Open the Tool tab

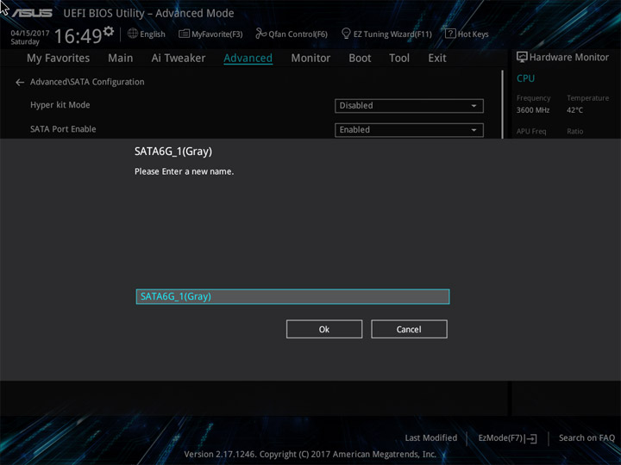[399, 59]
